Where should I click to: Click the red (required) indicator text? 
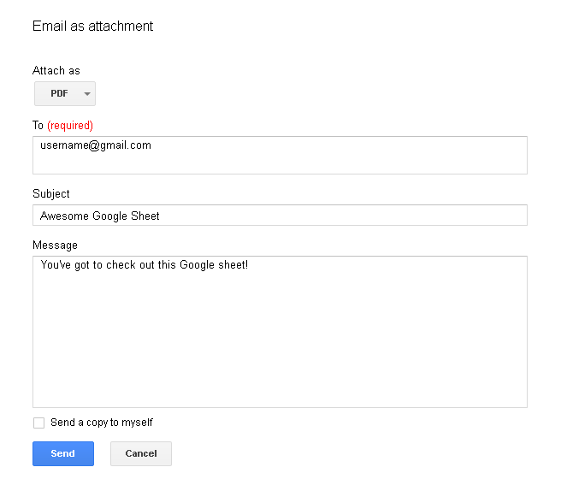[x=70, y=126]
